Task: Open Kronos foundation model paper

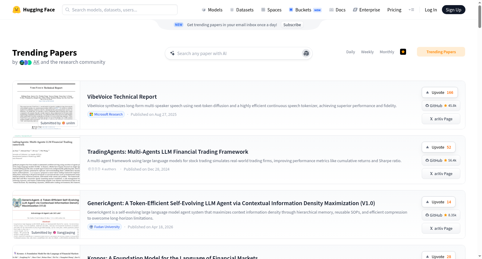Action: coord(173,257)
